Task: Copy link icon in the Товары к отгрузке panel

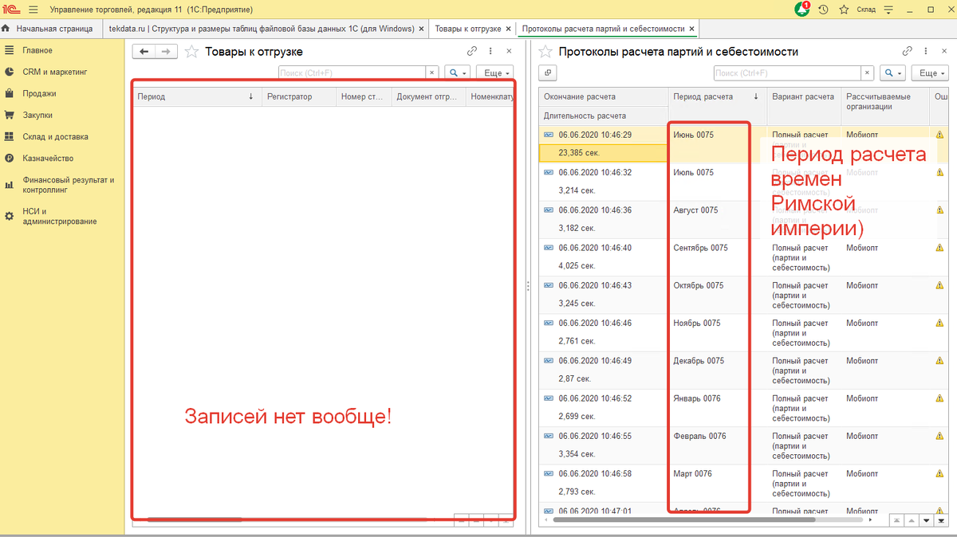Action: click(472, 51)
